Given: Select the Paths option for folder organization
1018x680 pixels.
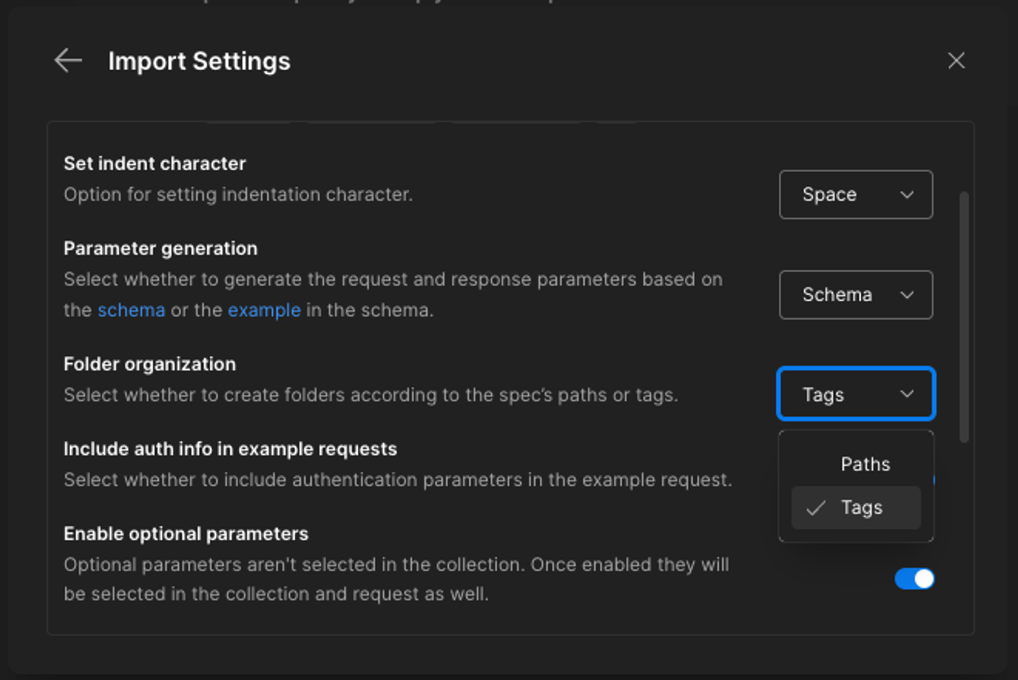Looking at the screenshot, I should coord(865,464).
